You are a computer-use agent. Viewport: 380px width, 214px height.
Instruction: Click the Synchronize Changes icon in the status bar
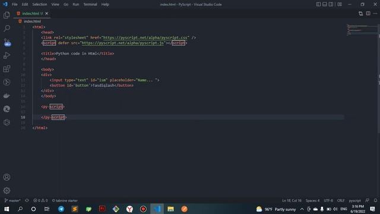click(x=27, y=200)
